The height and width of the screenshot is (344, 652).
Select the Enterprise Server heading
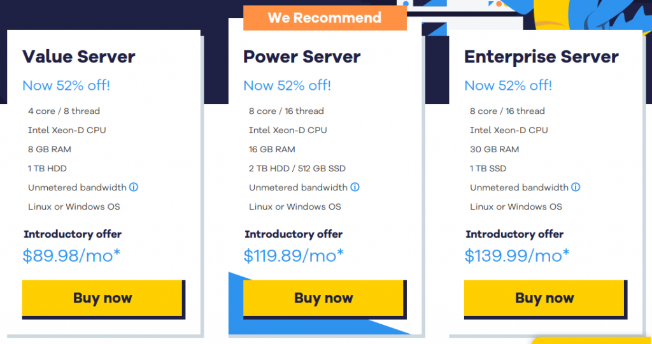pos(541,57)
